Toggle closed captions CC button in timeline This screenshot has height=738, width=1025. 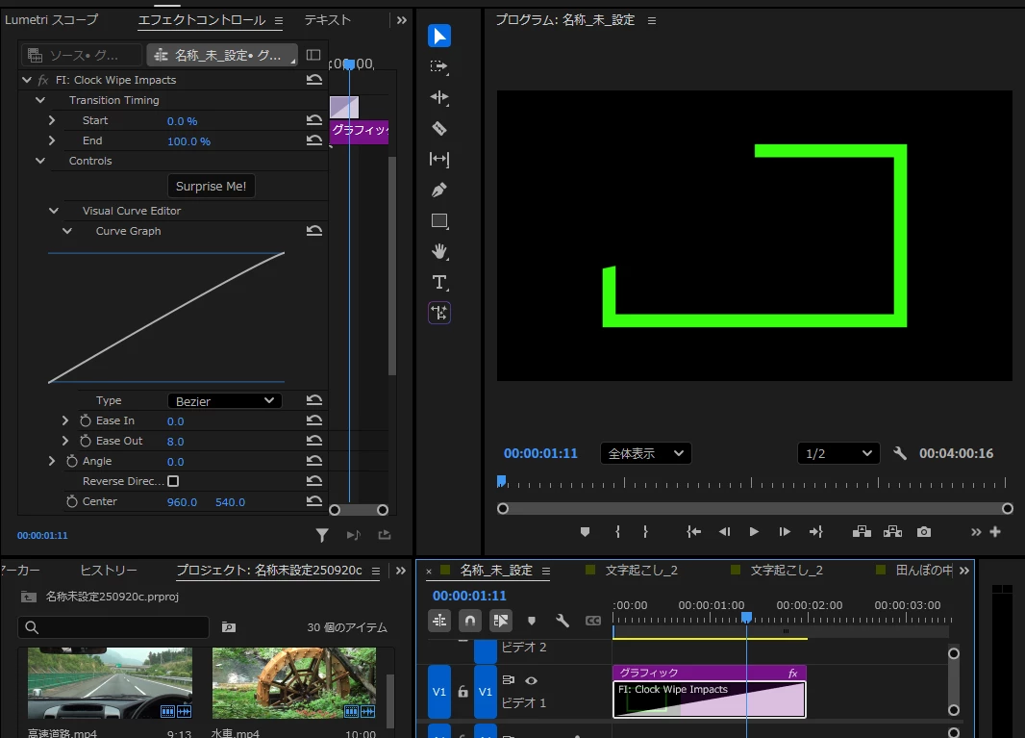(x=593, y=621)
